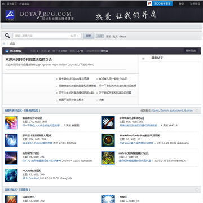
Task: Click the breadcrumb home icon
Action: pos(4,43)
